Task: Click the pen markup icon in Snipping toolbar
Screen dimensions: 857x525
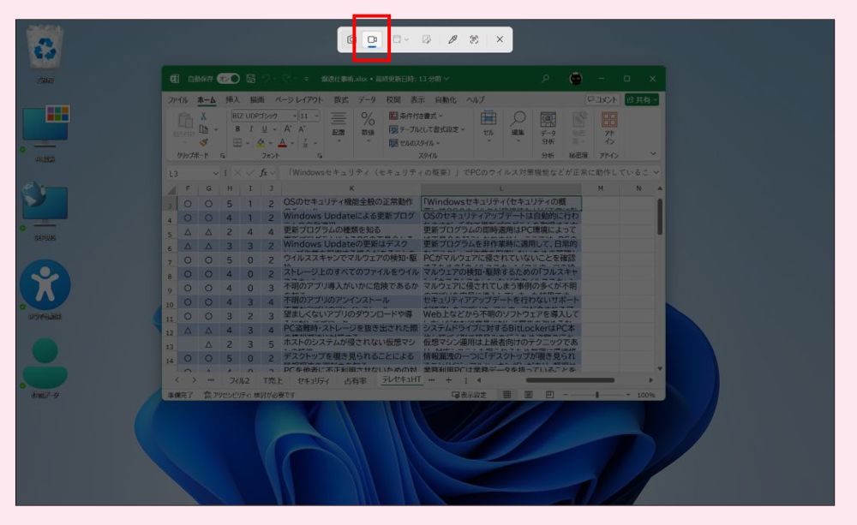Action: pyautogui.click(x=452, y=39)
